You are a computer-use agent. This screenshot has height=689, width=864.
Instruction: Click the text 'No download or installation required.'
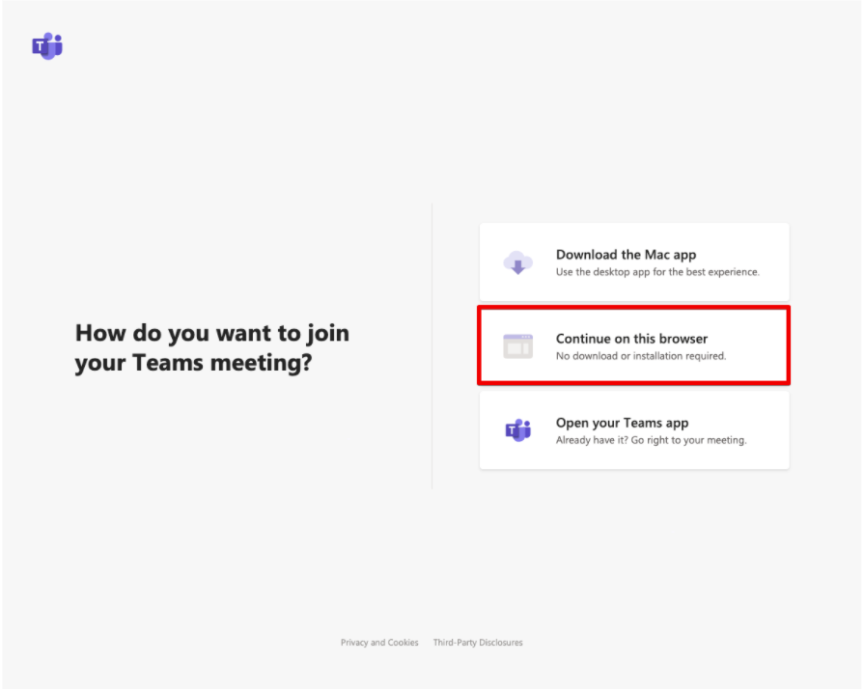tap(641, 356)
